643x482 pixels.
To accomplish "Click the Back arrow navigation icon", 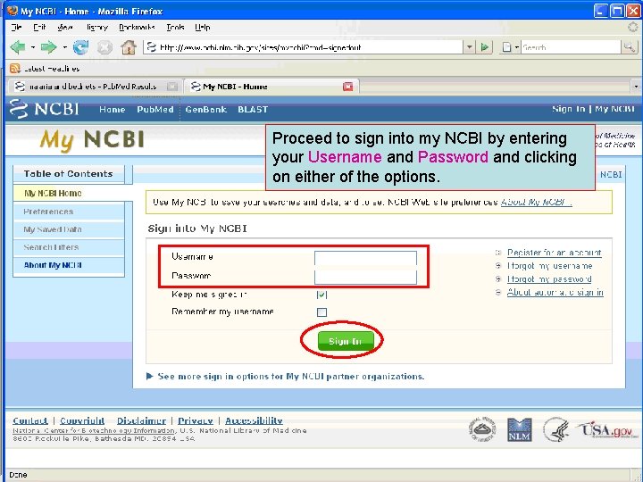I will (x=18, y=47).
